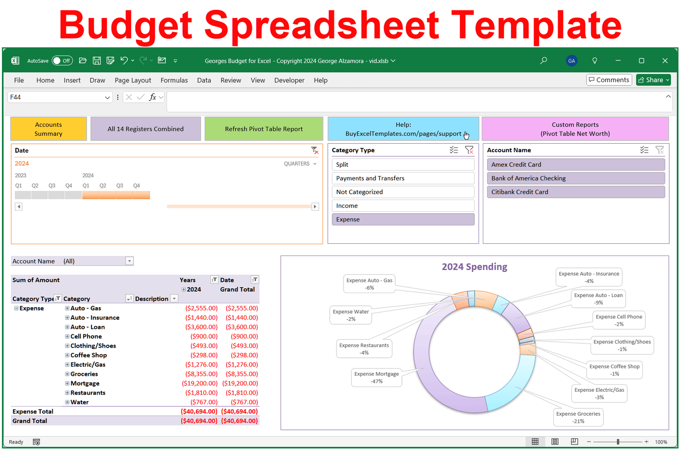Viewport: 680px width, 450px height.
Task: Select 2024 Q1 on the timeline
Action: 90,195
